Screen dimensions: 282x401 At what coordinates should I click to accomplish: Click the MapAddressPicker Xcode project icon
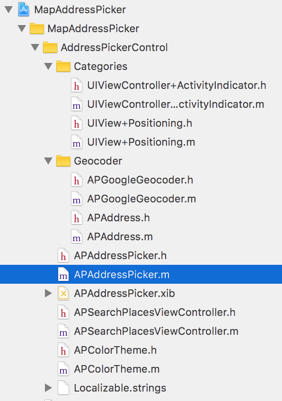[24, 9]
